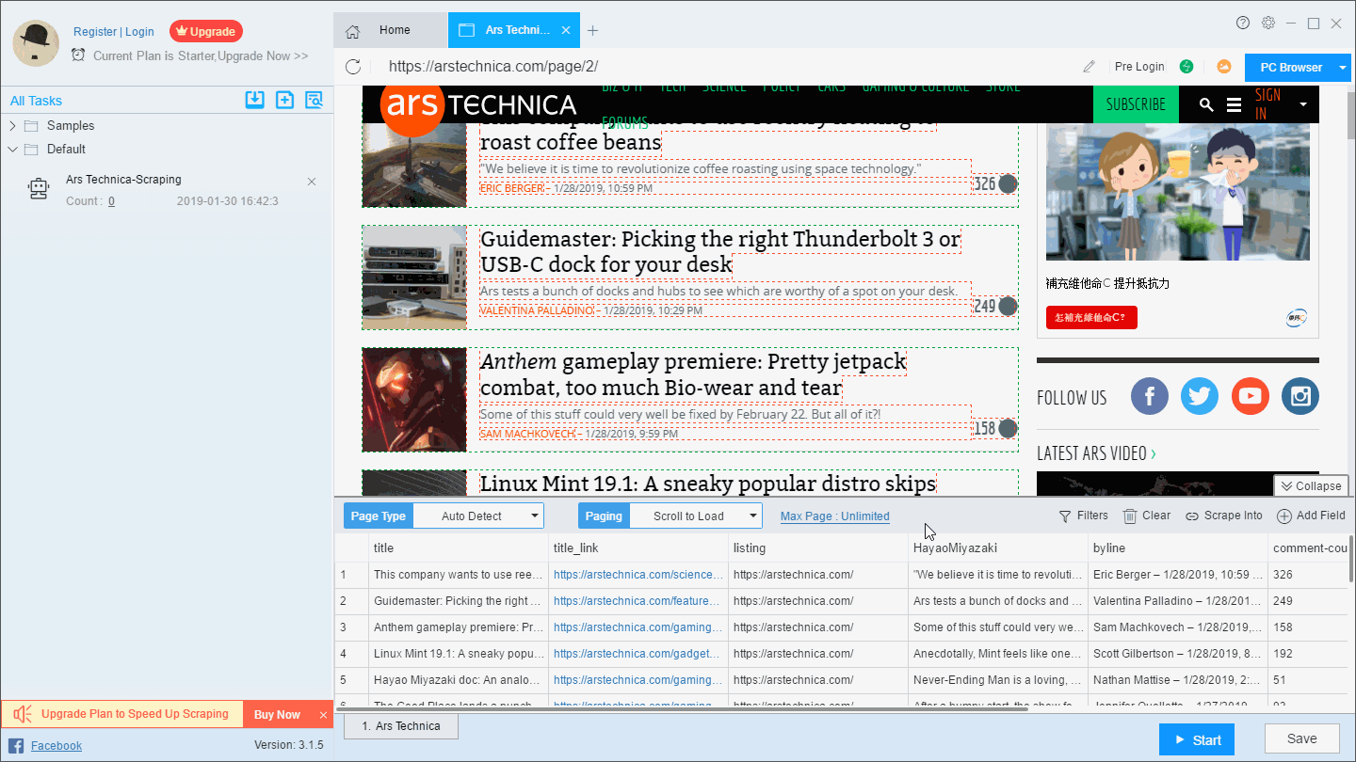Click the 158 comment bubble icon
This screenshot has height=762, width=1356.
click(x=1008, y=428)
